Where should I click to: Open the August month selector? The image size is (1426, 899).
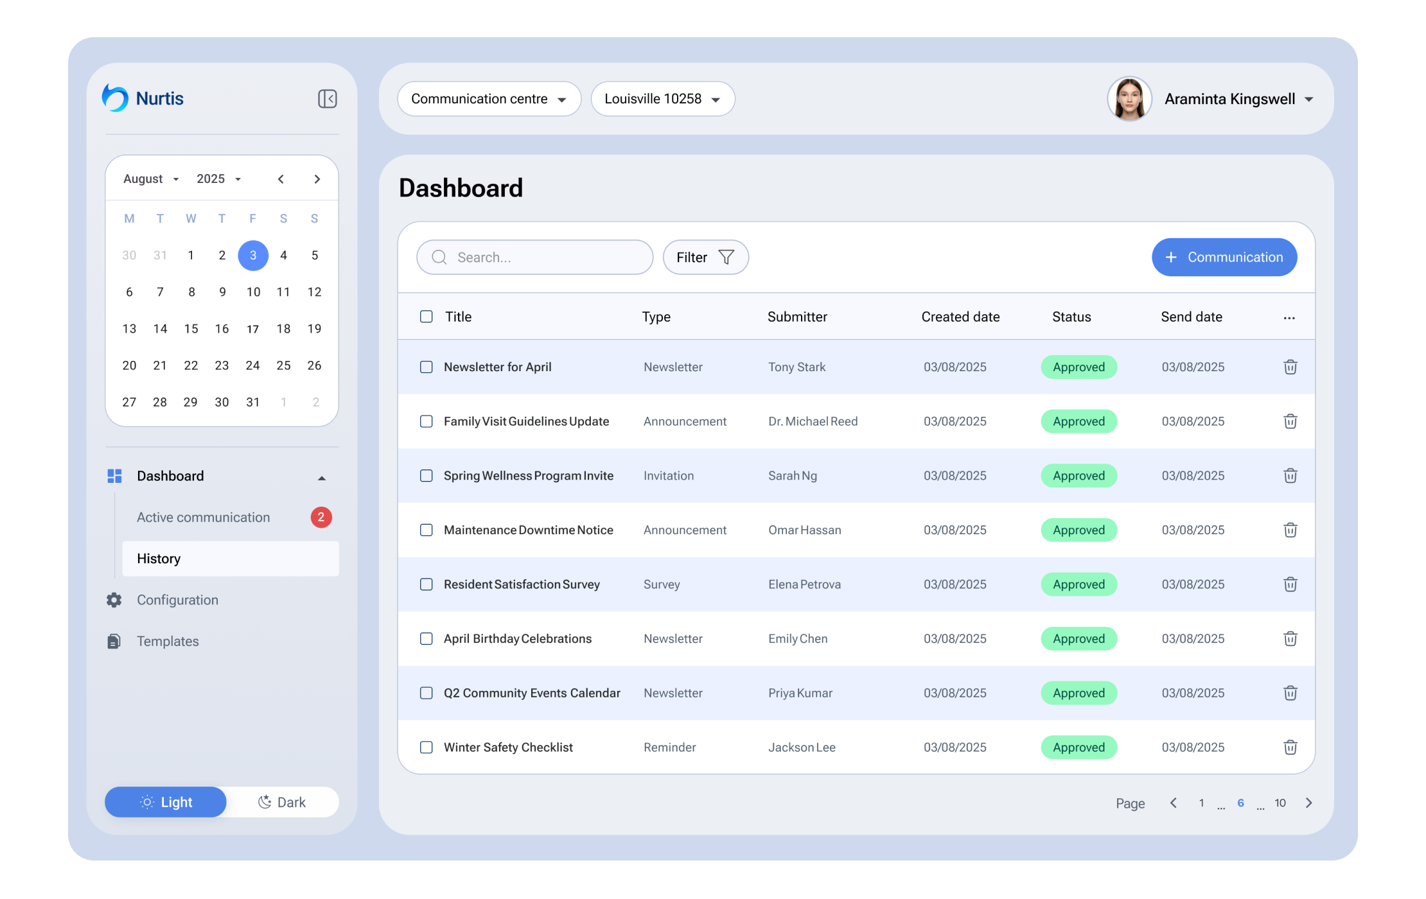(x=151, y=179)
